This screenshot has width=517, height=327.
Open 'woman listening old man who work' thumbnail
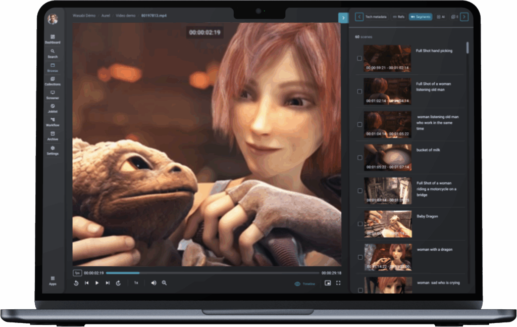[x=387, y=124]
